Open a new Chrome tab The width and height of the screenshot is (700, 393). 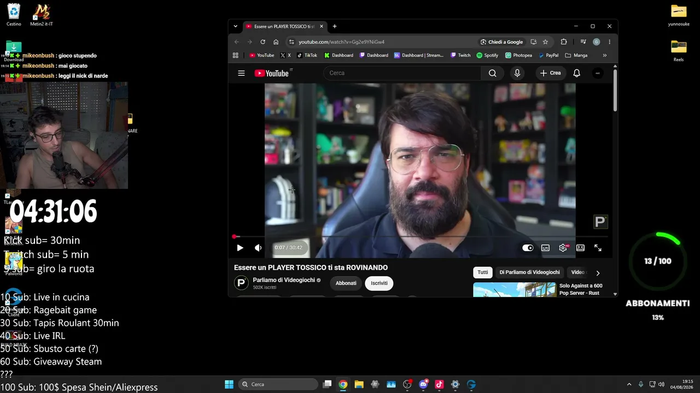point(335,26)
